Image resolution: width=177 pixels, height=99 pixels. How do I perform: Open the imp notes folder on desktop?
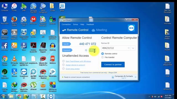pos(167,20)
